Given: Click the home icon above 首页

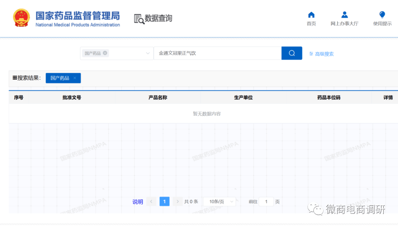Looking at the screenshot, I should [311, 14].
